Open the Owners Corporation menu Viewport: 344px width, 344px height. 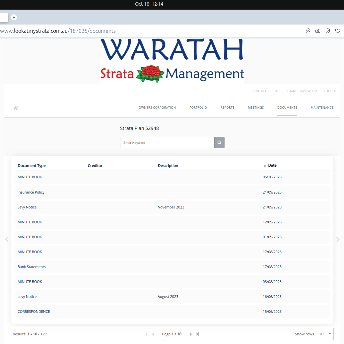point(157,107)
